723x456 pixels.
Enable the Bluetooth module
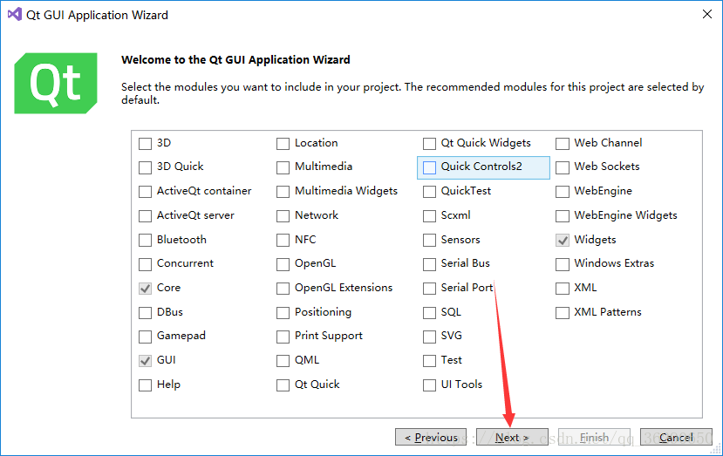[x=146, y=241]
